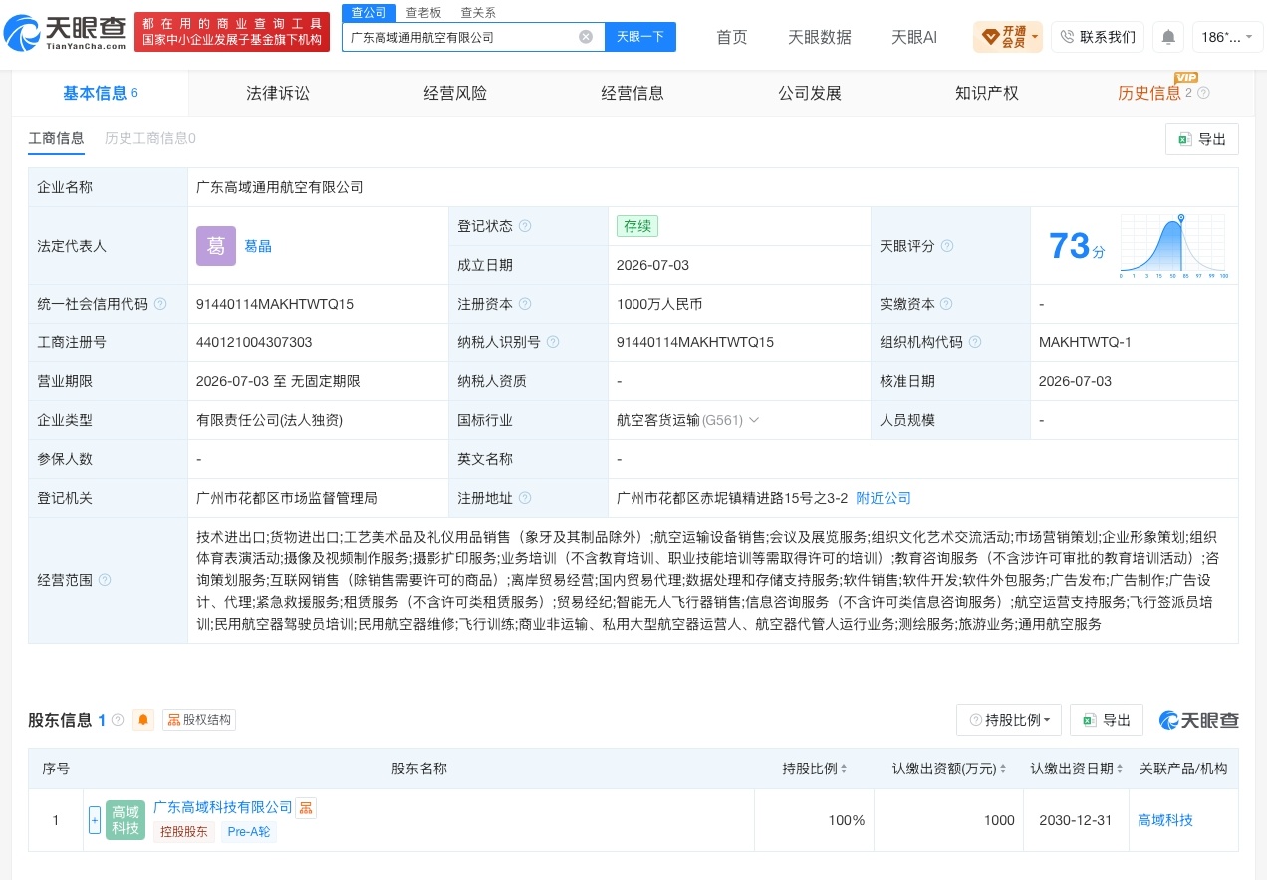Screen dimensions: 1267x880
Task: Click the credit code 91440114MAKHTWTQ15 next to 统一社会信用代码
Action: (275, 304)
